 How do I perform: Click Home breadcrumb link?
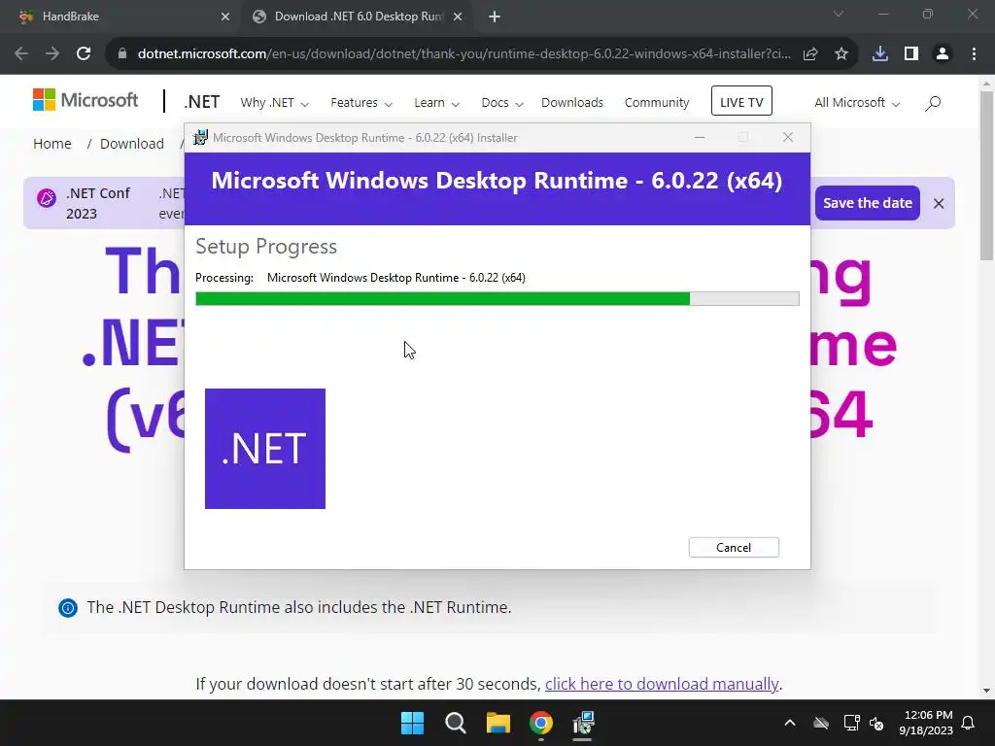(52, 144)
